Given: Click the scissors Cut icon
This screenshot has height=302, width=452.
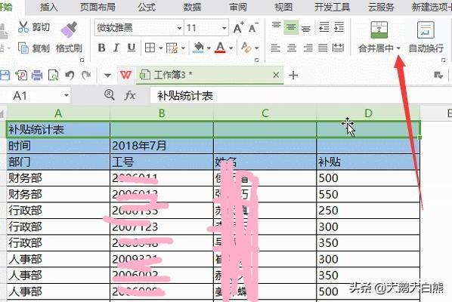Looking at the screenshot, I should point(23,26).
